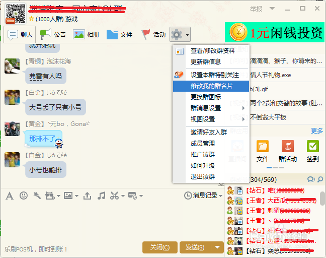
Task: Open the font style A tool
Action: tap(10, 196)
